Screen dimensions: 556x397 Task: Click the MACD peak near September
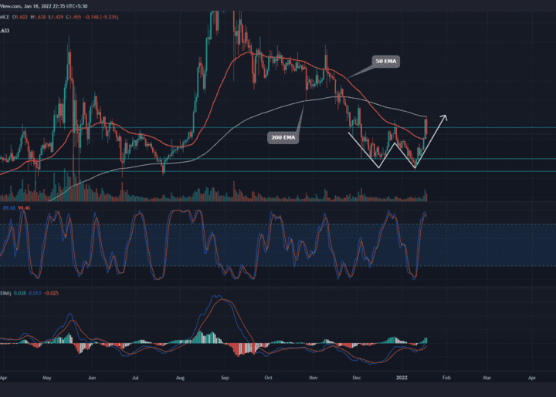(x=222, y=300)
